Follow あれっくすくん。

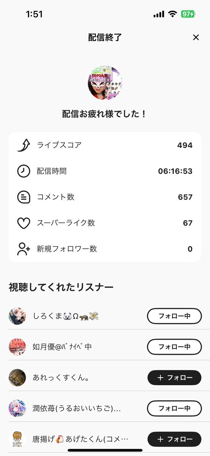pyautogui.click(x=174, y=378)
